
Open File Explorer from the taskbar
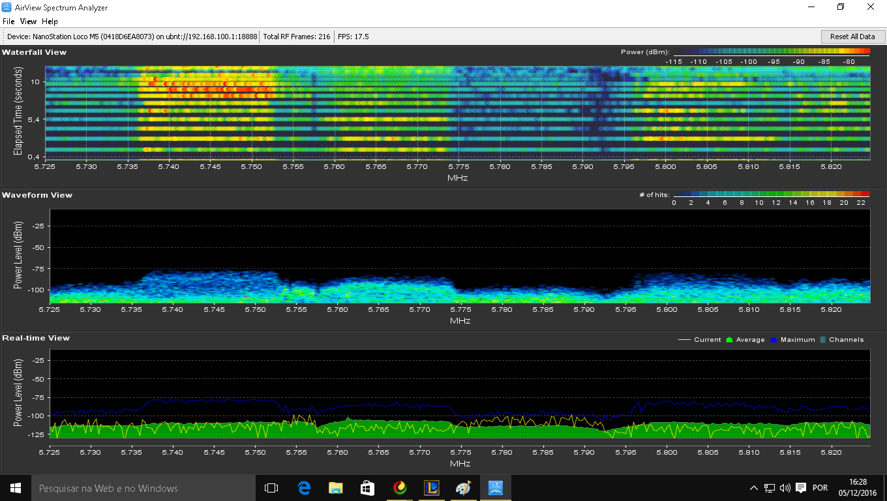(335, 488)
